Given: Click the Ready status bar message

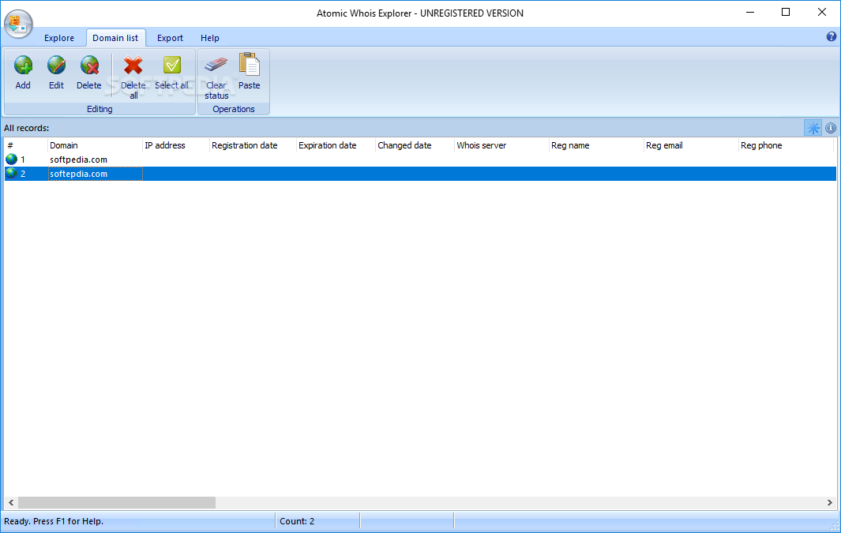Looking at the screenshot, I should coord(54,521).
